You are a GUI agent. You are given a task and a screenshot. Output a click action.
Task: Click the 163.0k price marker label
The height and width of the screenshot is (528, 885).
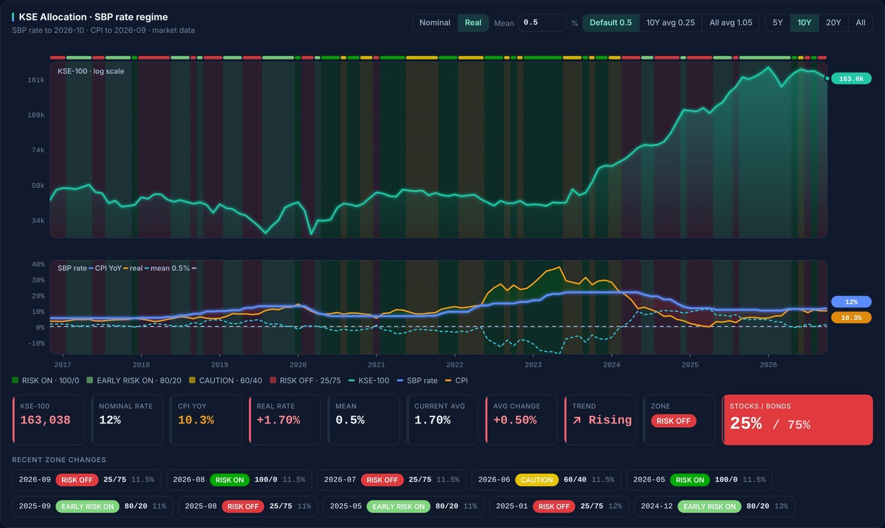pyautogui.click(x=851, y=79)
